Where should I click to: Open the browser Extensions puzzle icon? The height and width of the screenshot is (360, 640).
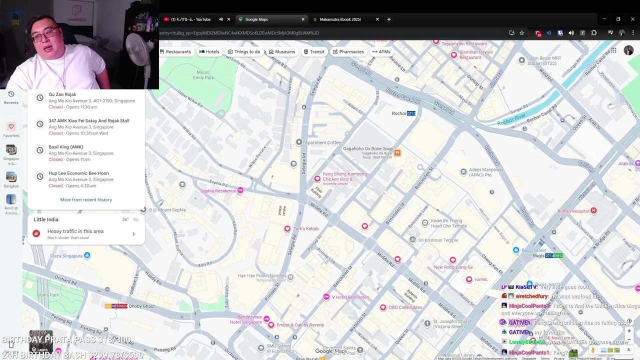[594, 33]
